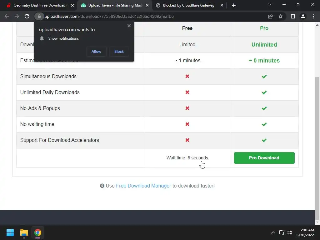Click green check for Download Accelerators support
The height and width of the screenshot is (240, 320).
pyautogui.click(x=264, y=140)
